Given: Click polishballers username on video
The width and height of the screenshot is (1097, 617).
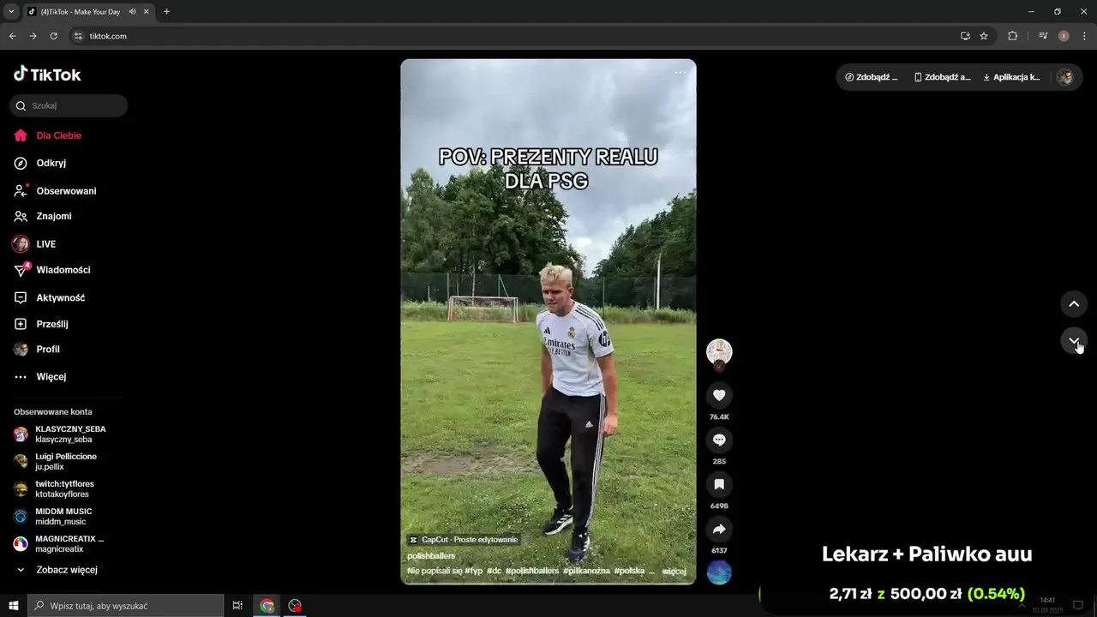Looking at the screenshot, I should 431,556.
